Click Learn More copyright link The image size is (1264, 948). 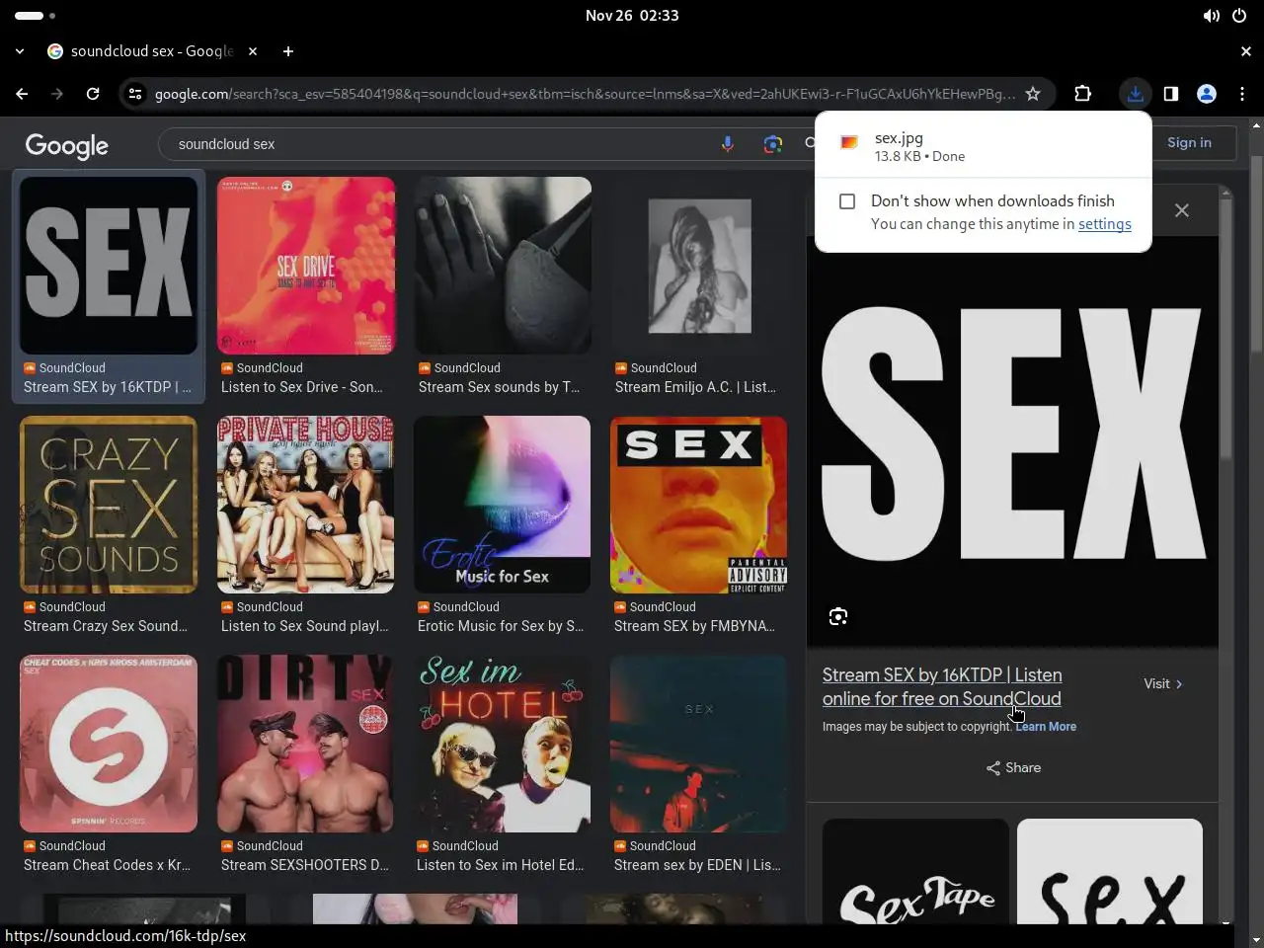point(1046,727)
